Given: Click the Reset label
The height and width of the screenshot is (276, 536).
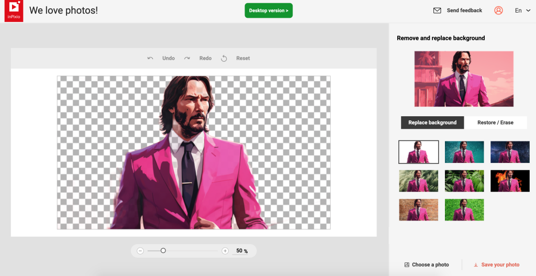Looking at the screenshot, I should [243, 58].
